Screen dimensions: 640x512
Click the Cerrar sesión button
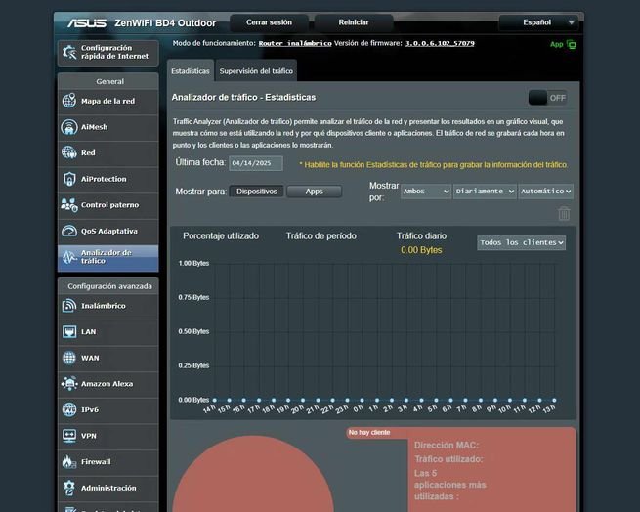pyautogui.click(x=269, y=22)
